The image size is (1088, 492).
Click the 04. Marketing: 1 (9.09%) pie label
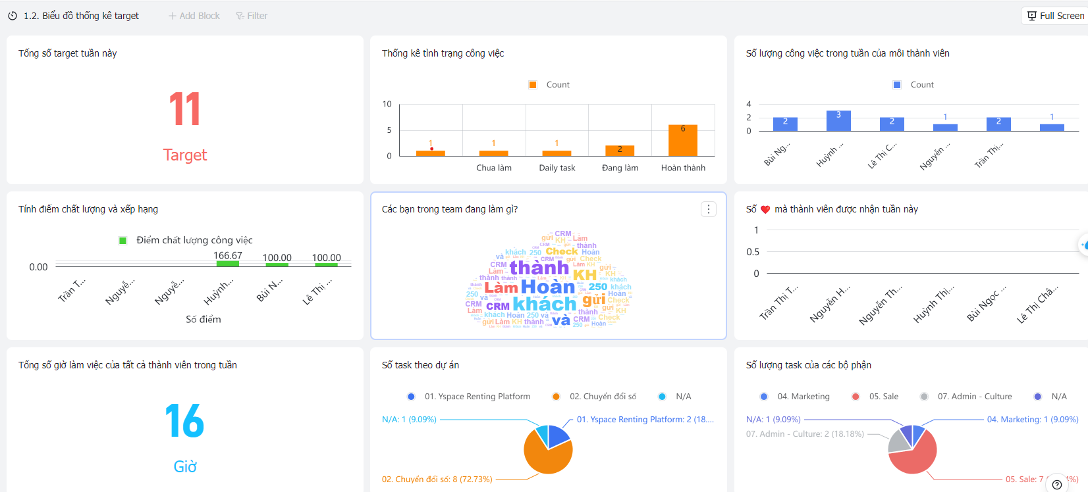(x=1033, y=420)
